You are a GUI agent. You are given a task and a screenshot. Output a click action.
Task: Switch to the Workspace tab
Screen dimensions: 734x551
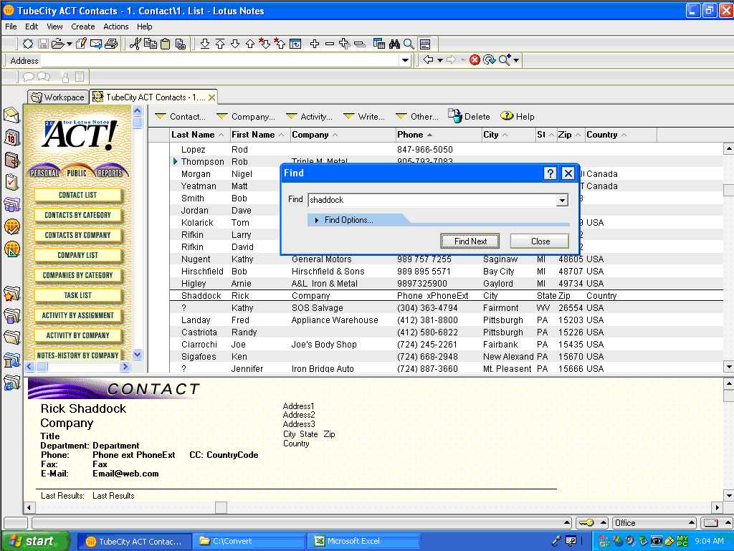point(58,97)
